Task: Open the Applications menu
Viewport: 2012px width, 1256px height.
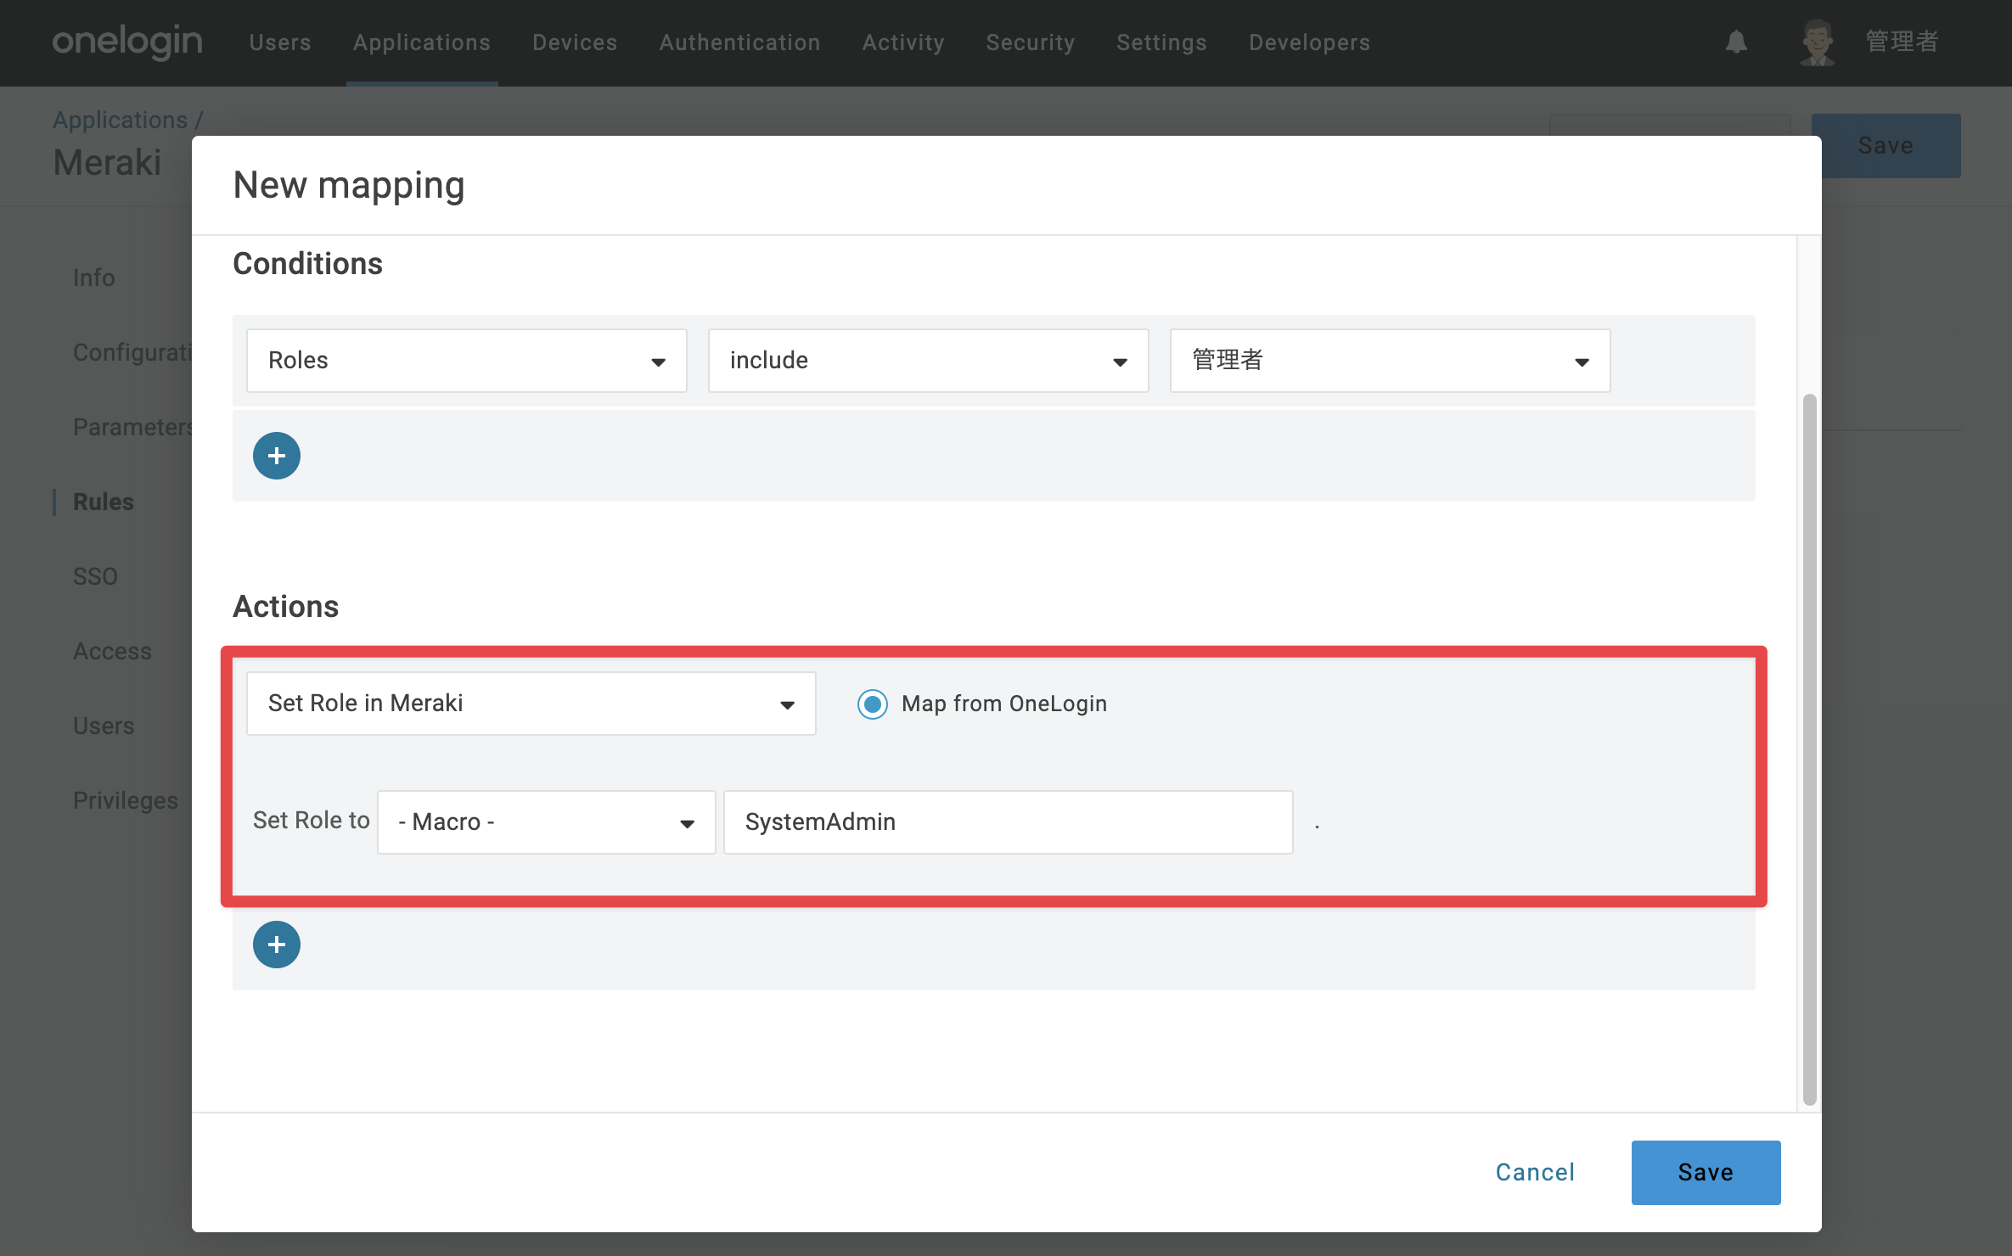Action: pyautogui.click(x=422, y=42)
